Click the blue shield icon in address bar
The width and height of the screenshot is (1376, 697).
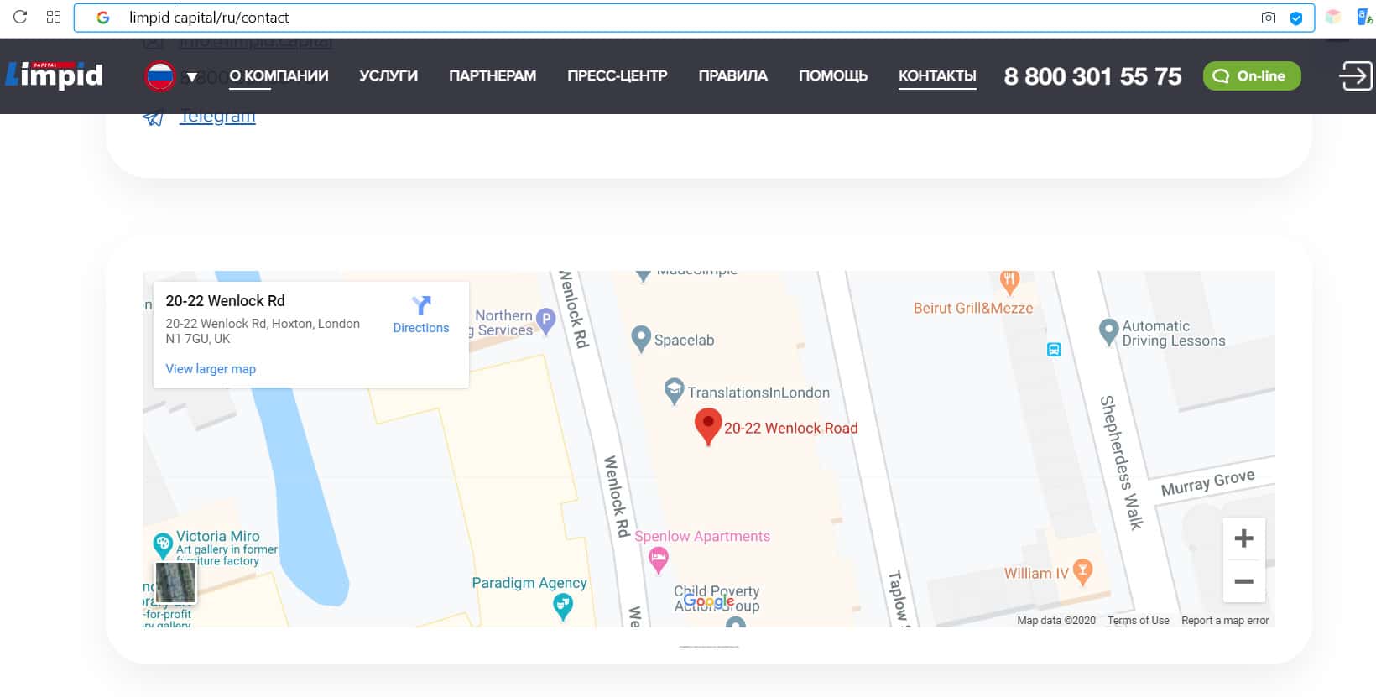click(1296, 18)
